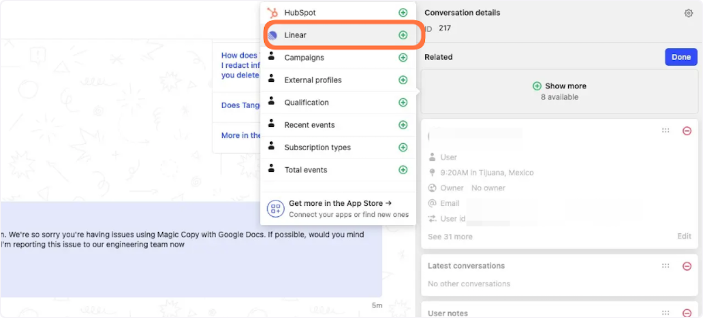Add Campaigns section via its plus icon
The height and width of the screenshot is (318, 703).
403,57
